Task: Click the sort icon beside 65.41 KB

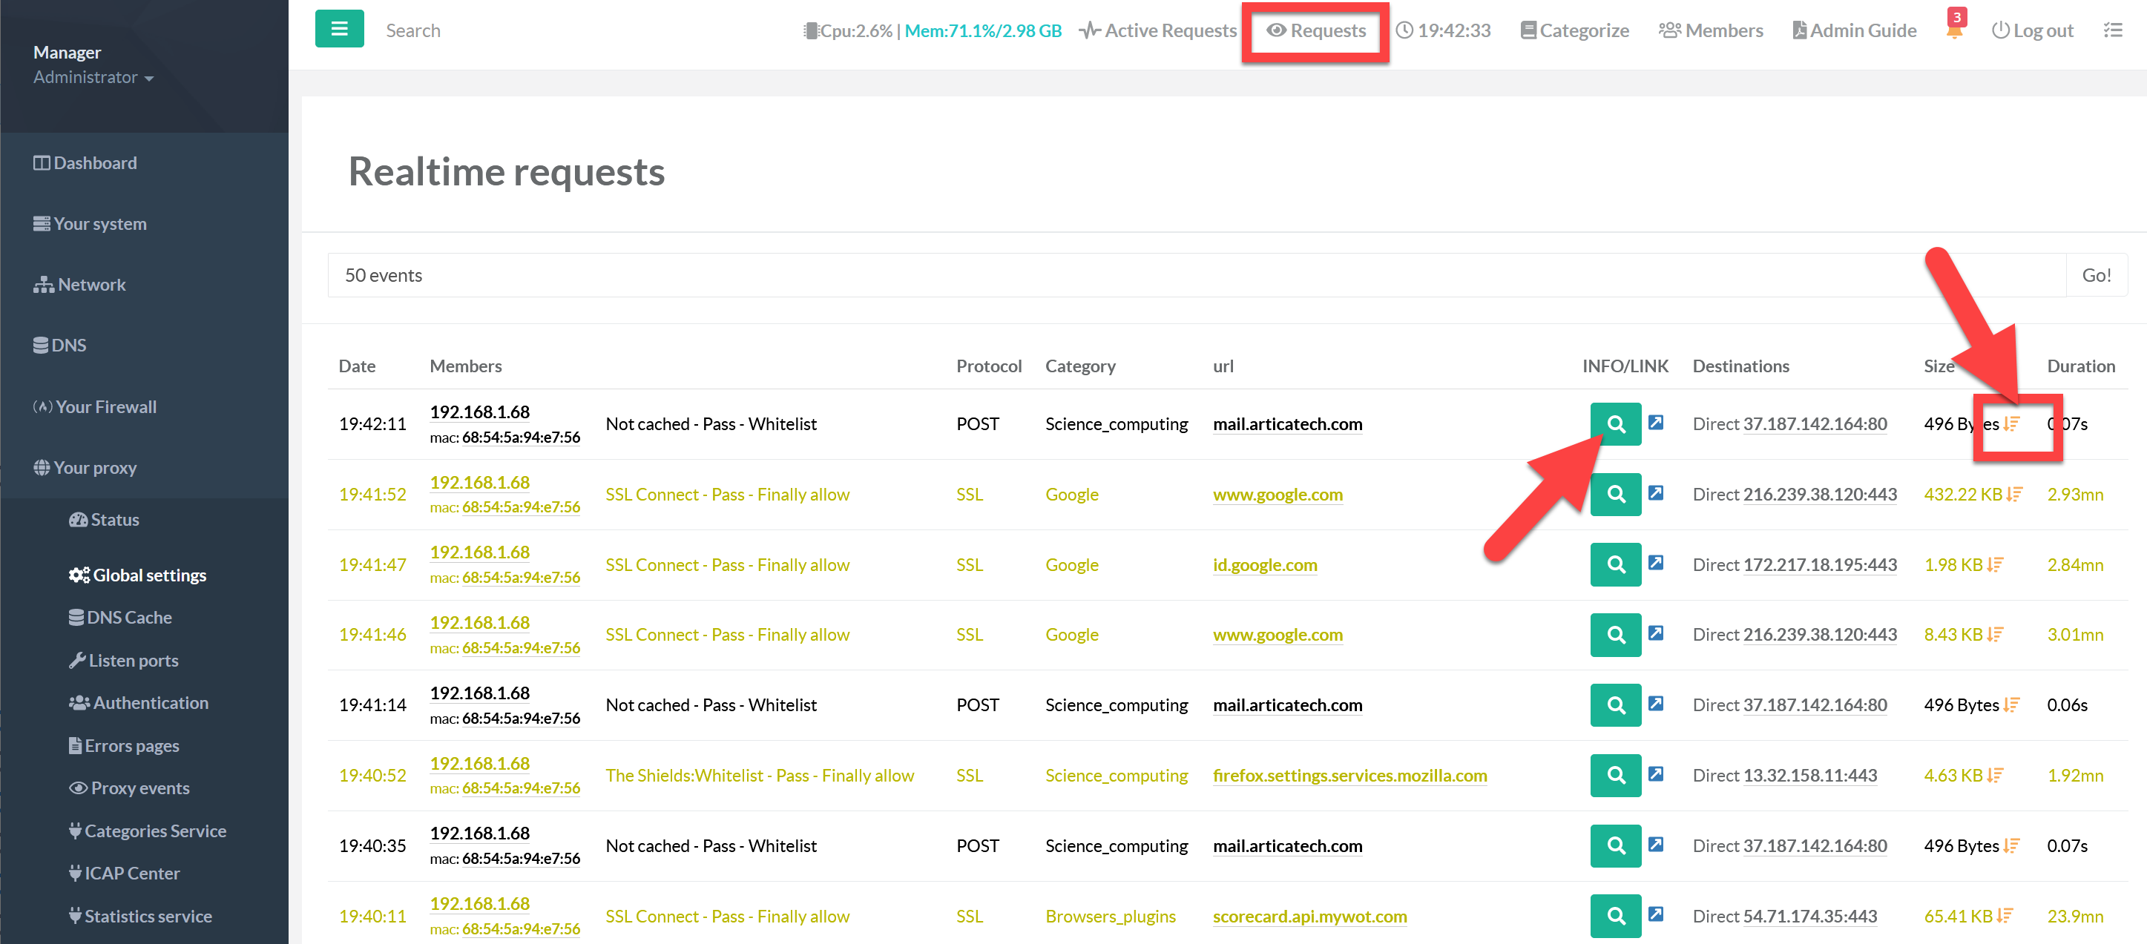Action: pos(2005,916)
